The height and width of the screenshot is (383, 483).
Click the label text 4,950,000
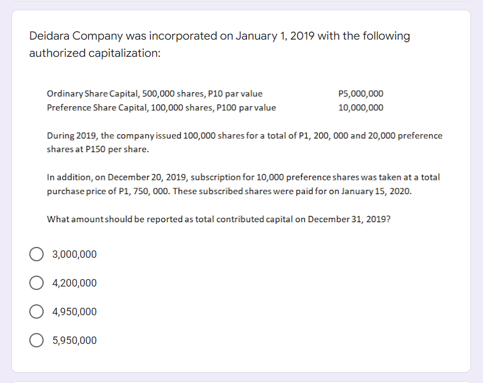click(70, 311)
